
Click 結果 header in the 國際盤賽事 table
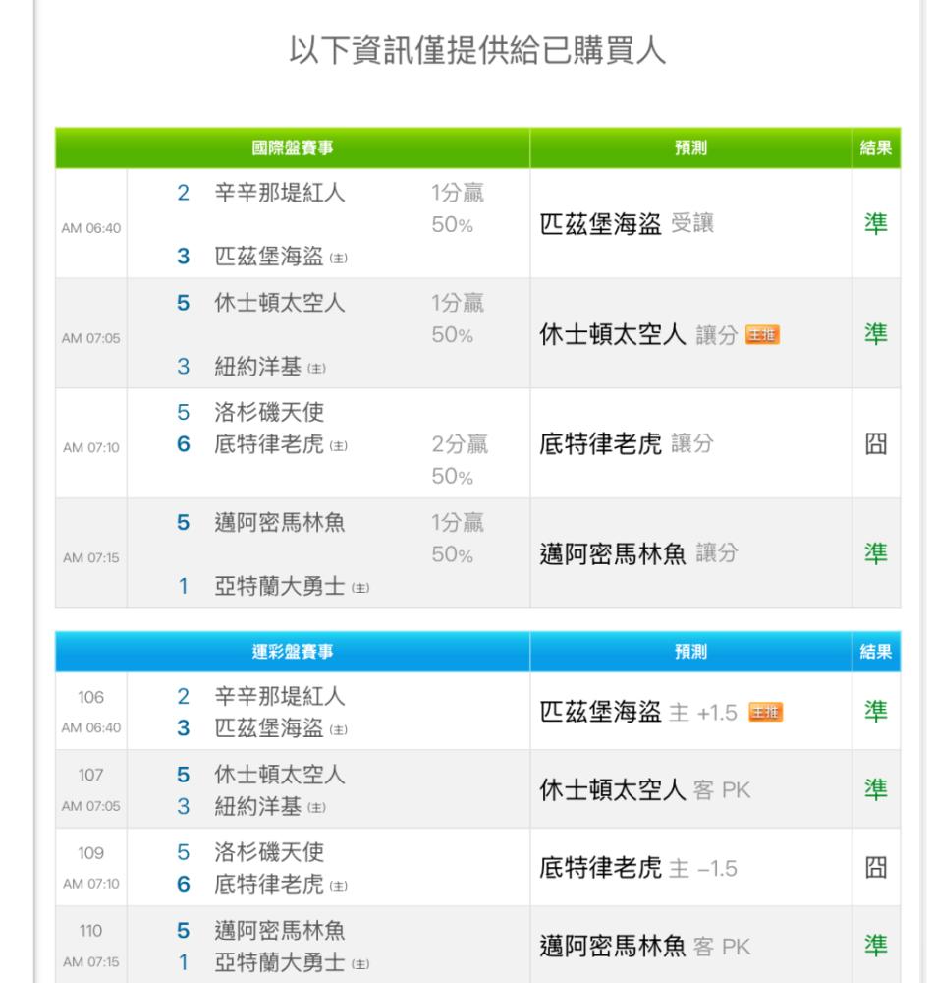(876, 148)
